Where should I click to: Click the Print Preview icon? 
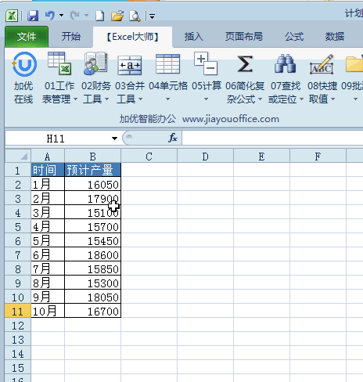coord(135,16)
